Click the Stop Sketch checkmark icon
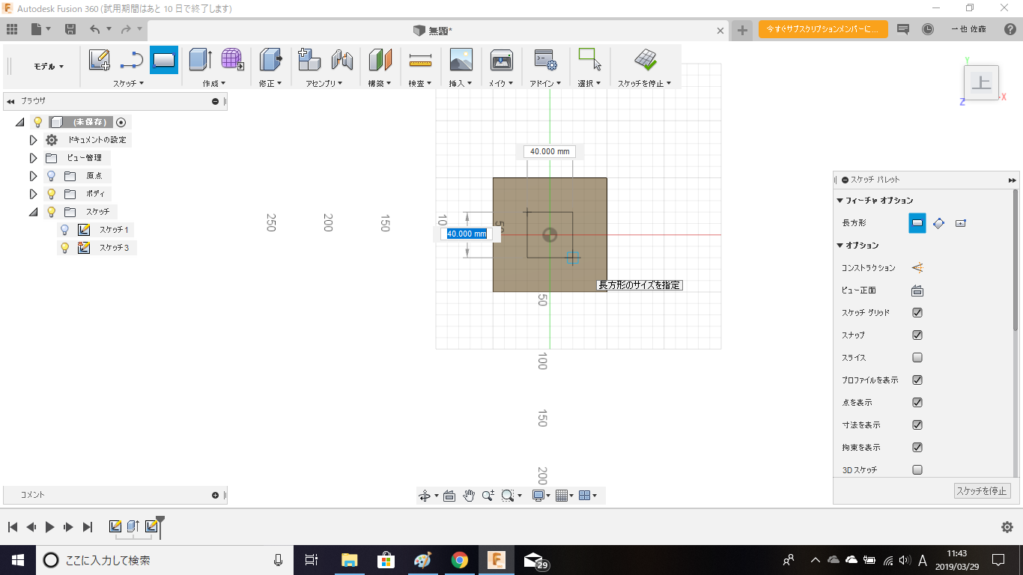This screenshot has height=575, width=1023. [645, 59]
